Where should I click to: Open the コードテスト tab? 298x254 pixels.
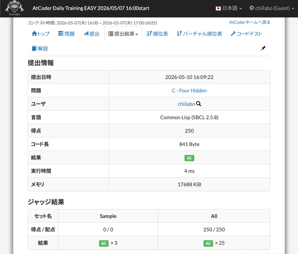click(246, 34)
